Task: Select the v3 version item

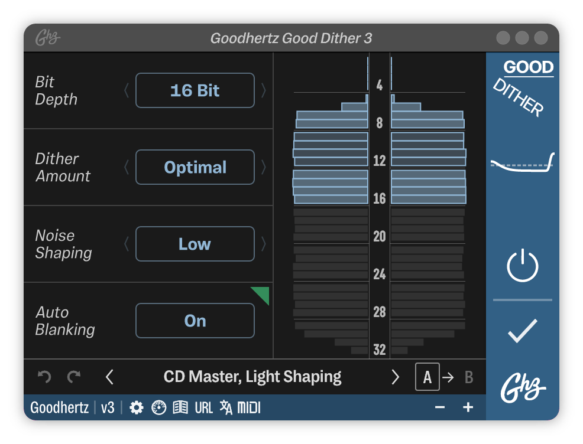Action: click(x=107, y=407)
